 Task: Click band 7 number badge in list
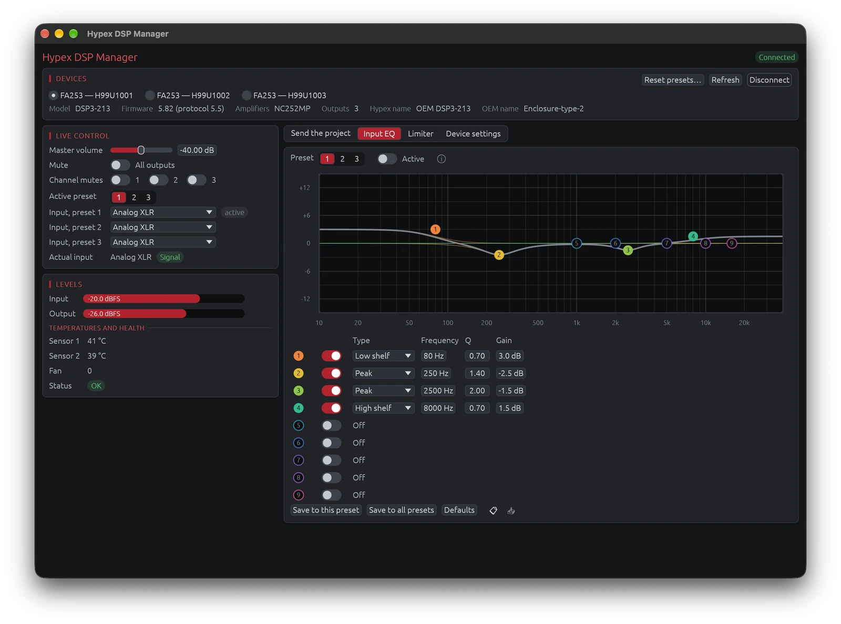[x=299, y=460]
